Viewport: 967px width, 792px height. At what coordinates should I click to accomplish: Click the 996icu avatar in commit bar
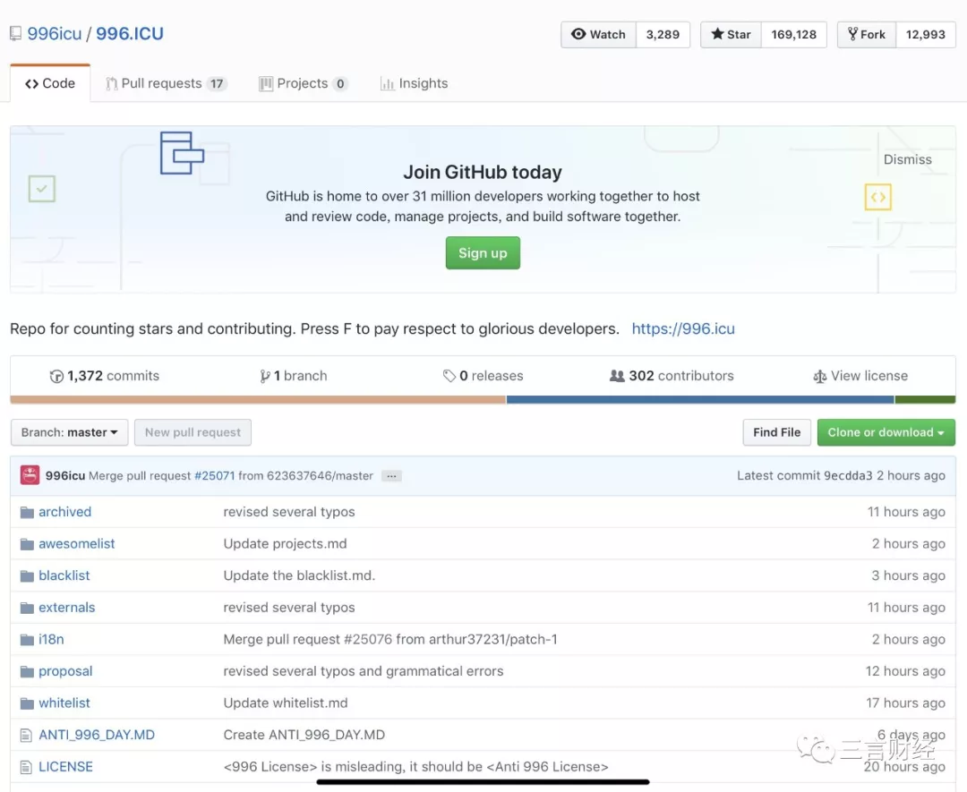[30, 475]
